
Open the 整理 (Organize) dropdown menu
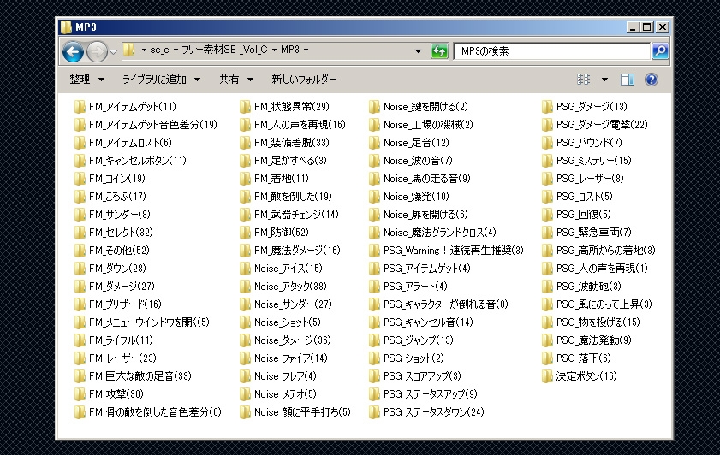87,80
